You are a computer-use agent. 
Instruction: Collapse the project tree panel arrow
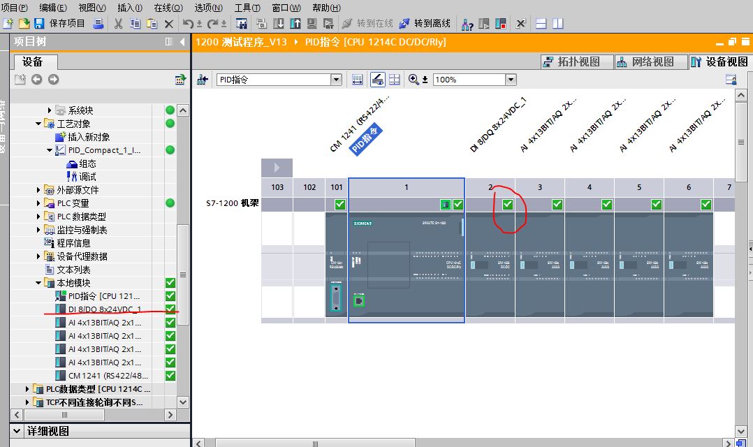(182, 42)
